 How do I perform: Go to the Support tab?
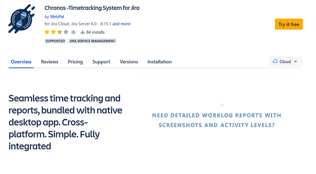coord(101,62)
